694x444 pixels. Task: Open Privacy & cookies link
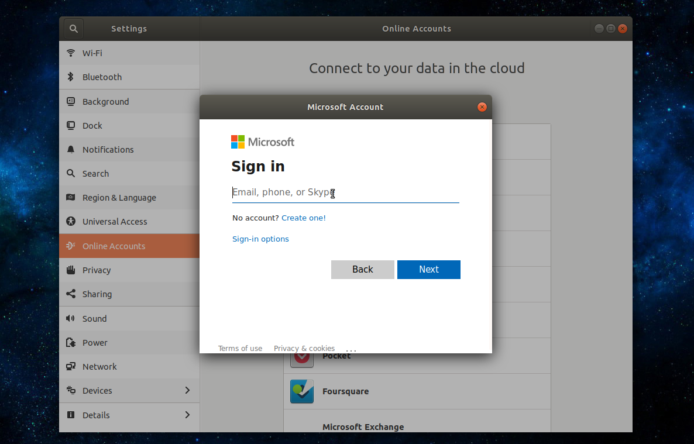point(304,349)
